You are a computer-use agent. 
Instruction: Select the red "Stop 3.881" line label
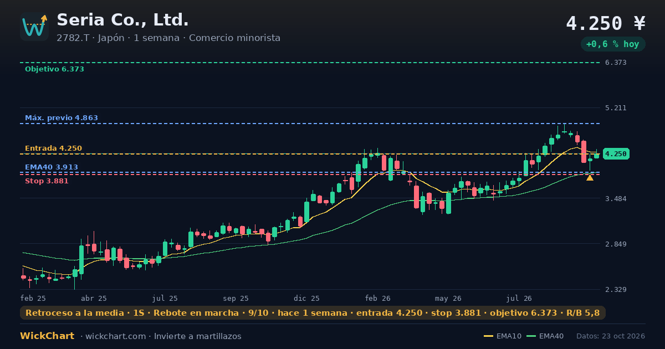tap(47, 181)
